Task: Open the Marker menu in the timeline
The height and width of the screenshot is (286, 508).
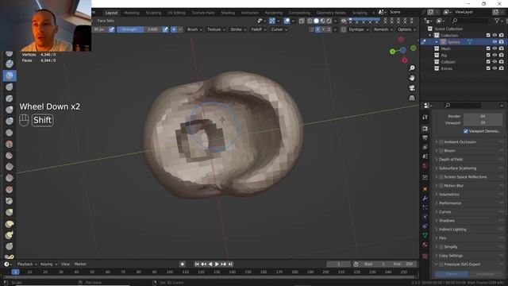Action: (x=80, y=265)
